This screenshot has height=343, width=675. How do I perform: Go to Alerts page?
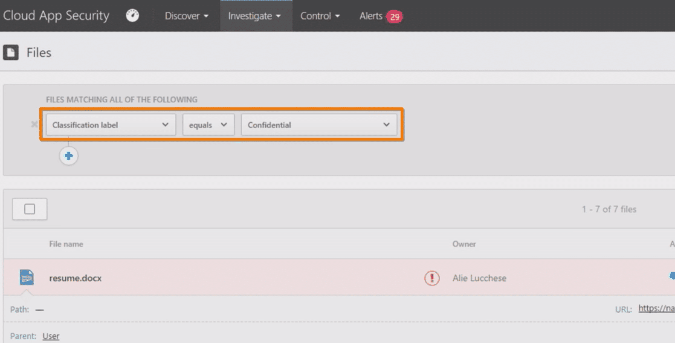(371, 16)
